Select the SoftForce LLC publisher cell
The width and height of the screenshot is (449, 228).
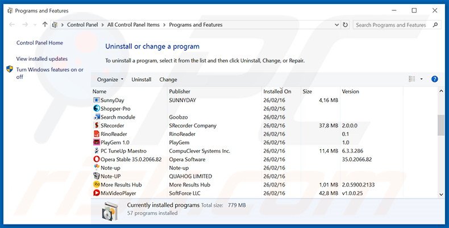(x=185, y=193)
